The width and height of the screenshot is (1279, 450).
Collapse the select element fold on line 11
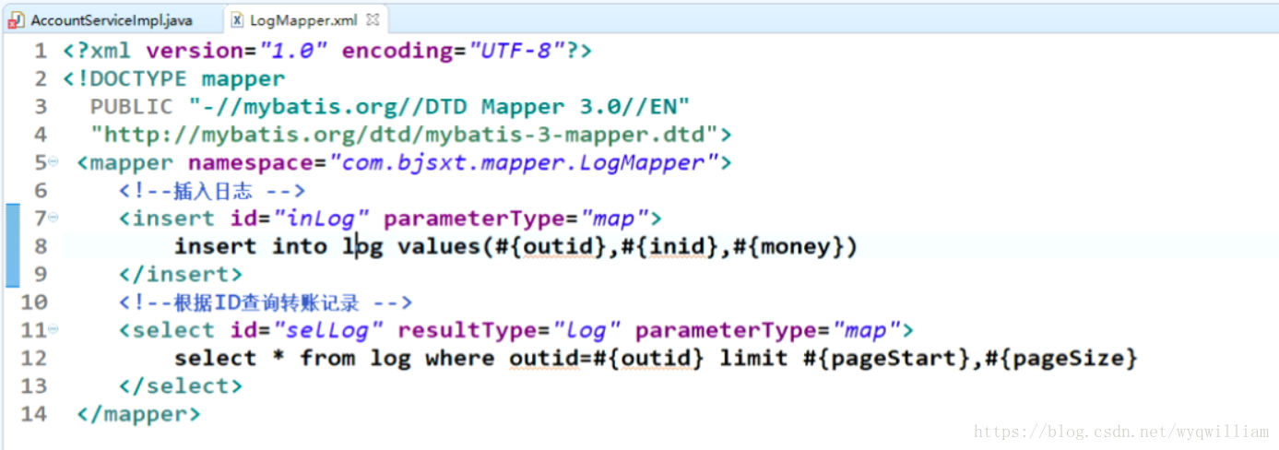click(53, 328)
